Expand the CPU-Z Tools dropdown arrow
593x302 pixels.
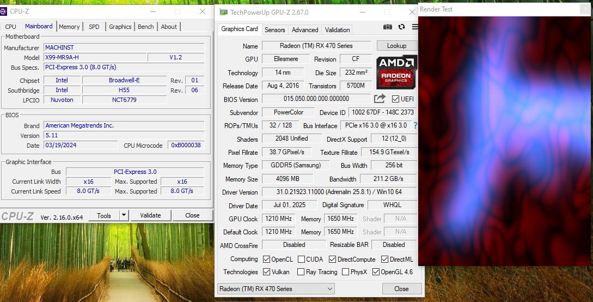coord(124,215)
